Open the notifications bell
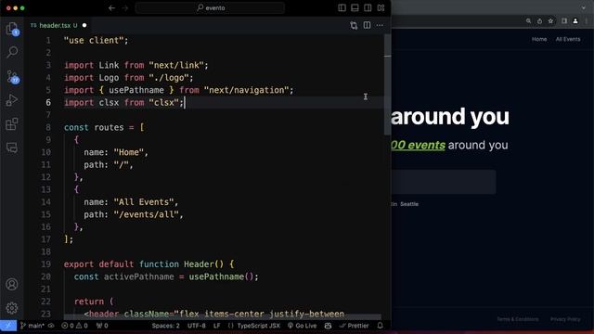594x334 pixels. (380, 326)
